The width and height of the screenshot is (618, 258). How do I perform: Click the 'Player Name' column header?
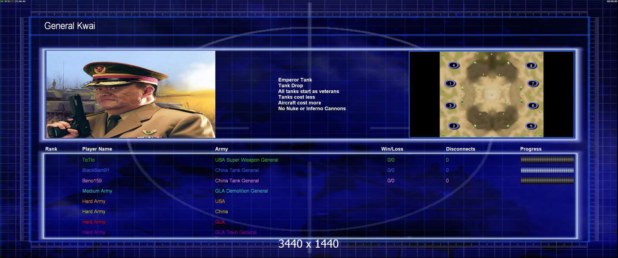tap(97, 149)
